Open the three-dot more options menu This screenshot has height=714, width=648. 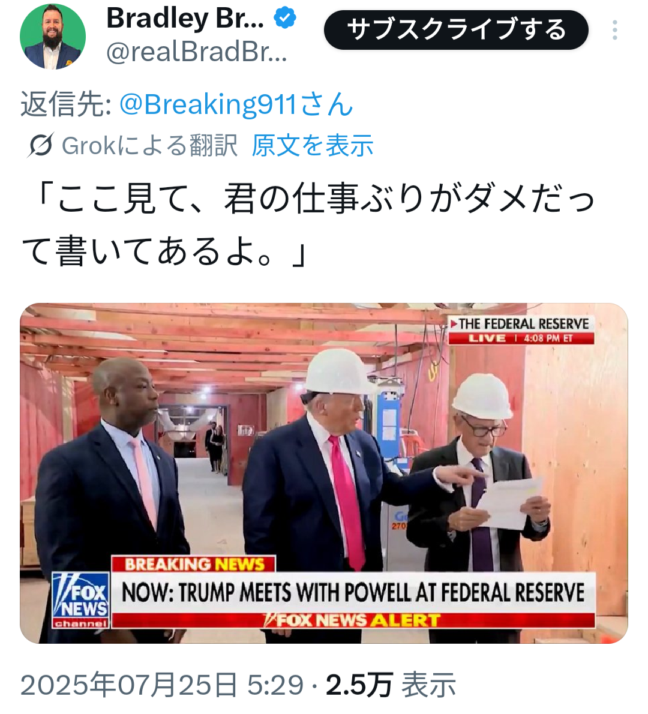pyautogui.click(x=614, y=30)
